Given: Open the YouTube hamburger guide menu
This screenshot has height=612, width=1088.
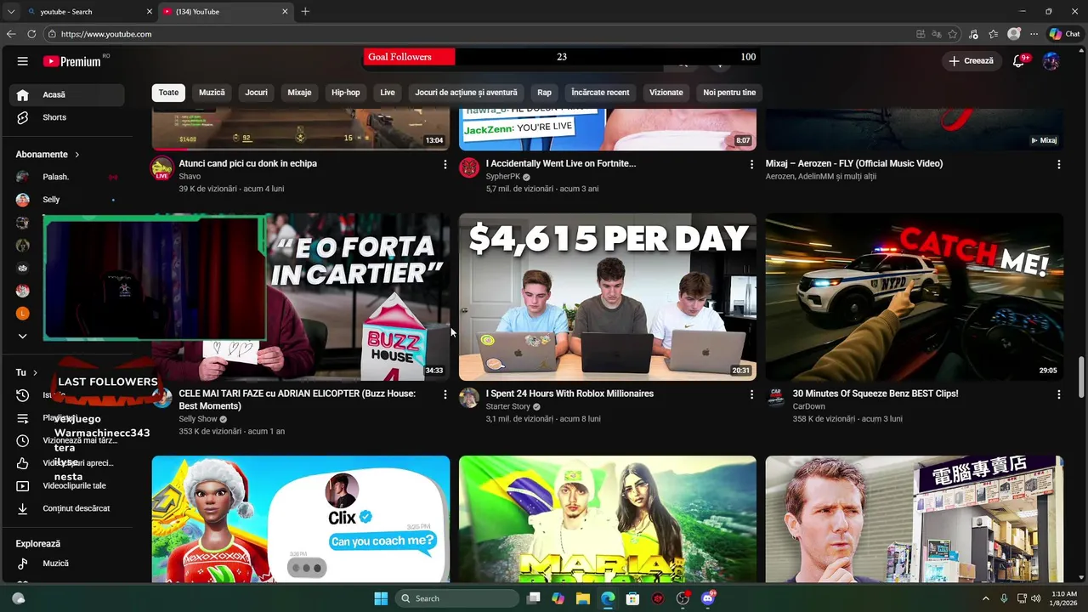Looking at the screenshot, I should coord(23,61).
